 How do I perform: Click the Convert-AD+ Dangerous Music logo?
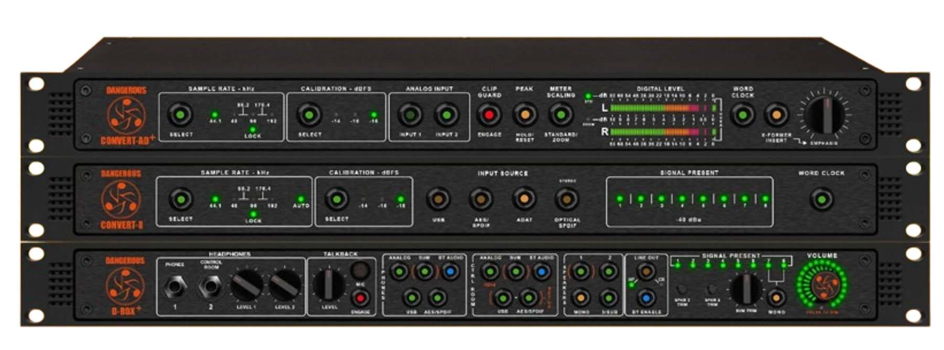[x=126, y=115]
